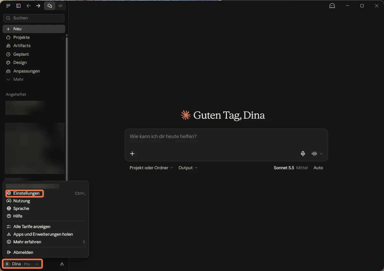The height and width of the screenshot is (271, 384).
Task: Open Hilfe in the account menu
Action: coord(46,216)
